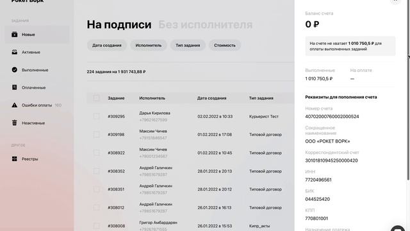
Task: Click ООО «РОКЕТ ВОРК» name
Action: point(327,141)
